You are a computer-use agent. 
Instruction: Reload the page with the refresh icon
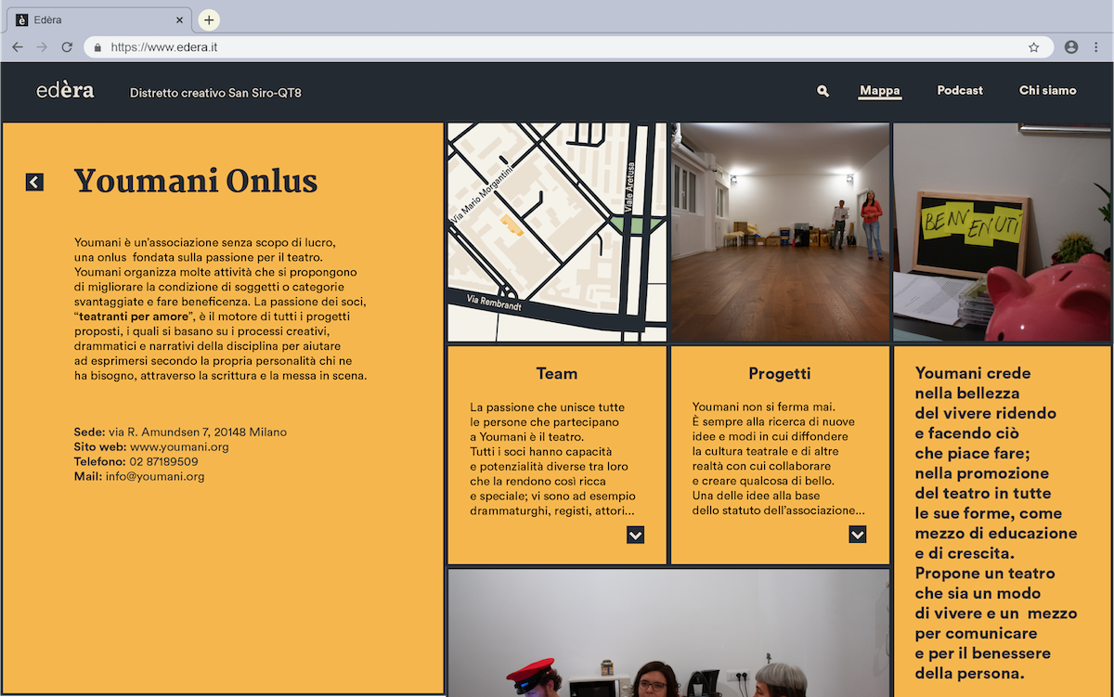(x=67, y=46)
